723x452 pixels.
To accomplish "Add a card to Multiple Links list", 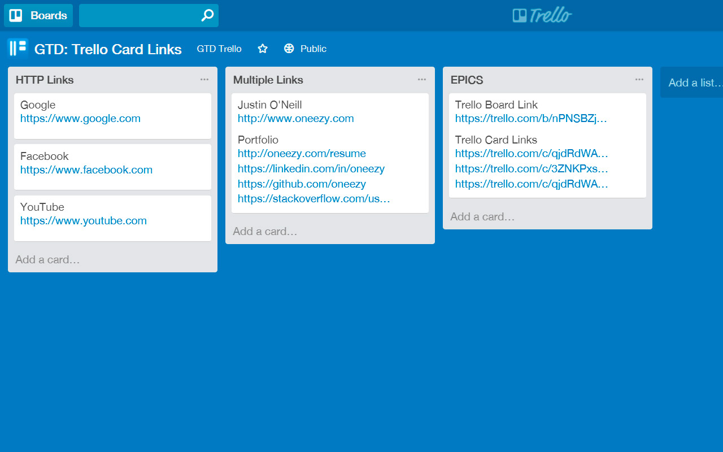I will [x=265, y=232].
